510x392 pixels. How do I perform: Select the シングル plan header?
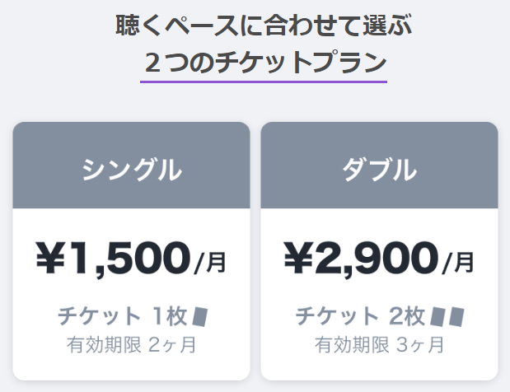click(x=131, y=166)
